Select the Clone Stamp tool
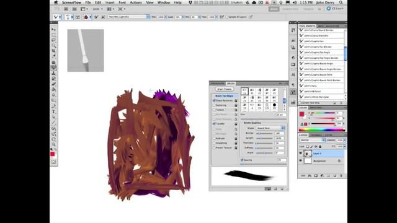The image size is (397, 223). coord(54,73)
